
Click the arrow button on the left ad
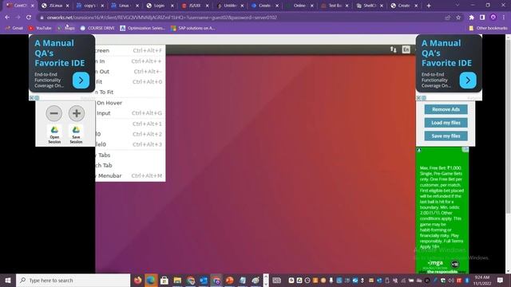81,81
